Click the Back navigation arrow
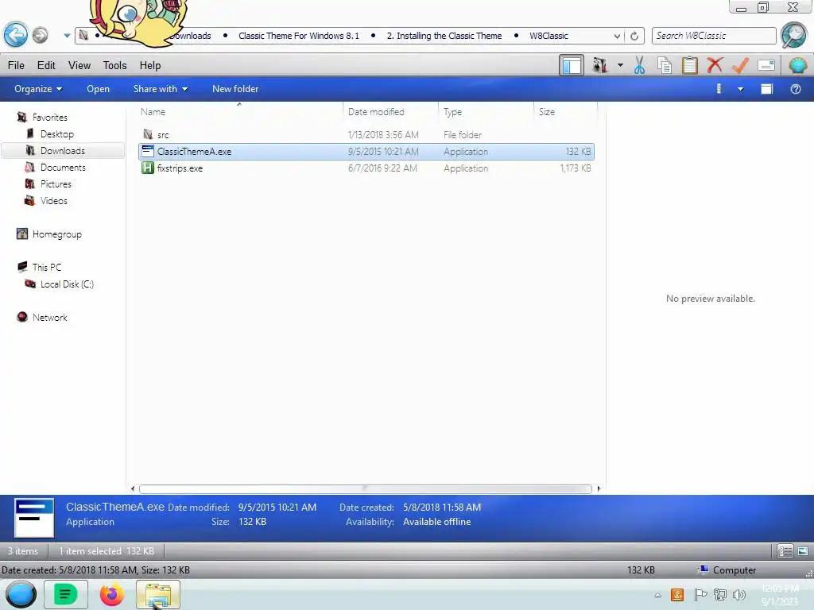 (x=16, y=35)
